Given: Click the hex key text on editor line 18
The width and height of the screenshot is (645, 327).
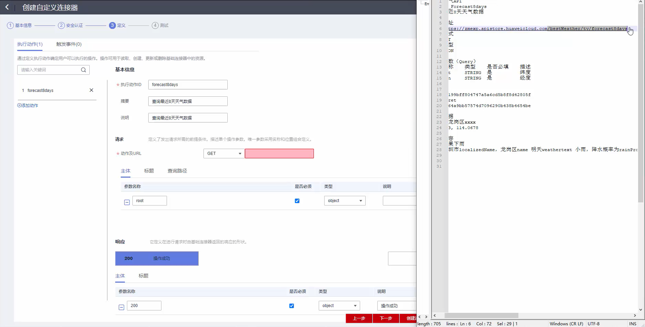Looking at the screenshot, I should (489, 95).
